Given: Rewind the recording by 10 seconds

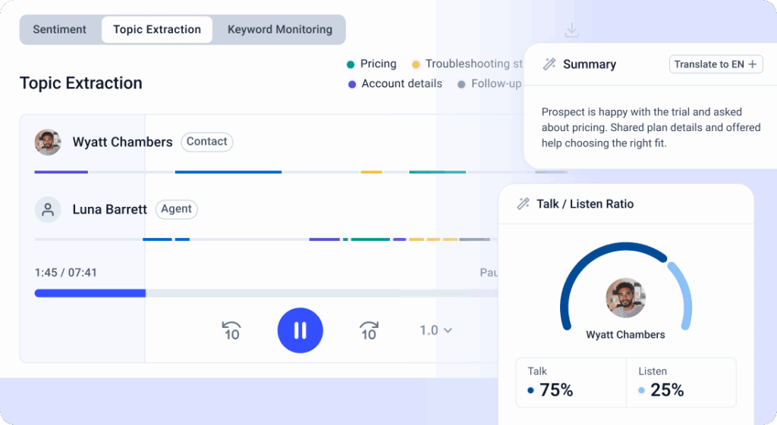Looking at the screenshot, I should pyautogui.click(x=231, y=330).
